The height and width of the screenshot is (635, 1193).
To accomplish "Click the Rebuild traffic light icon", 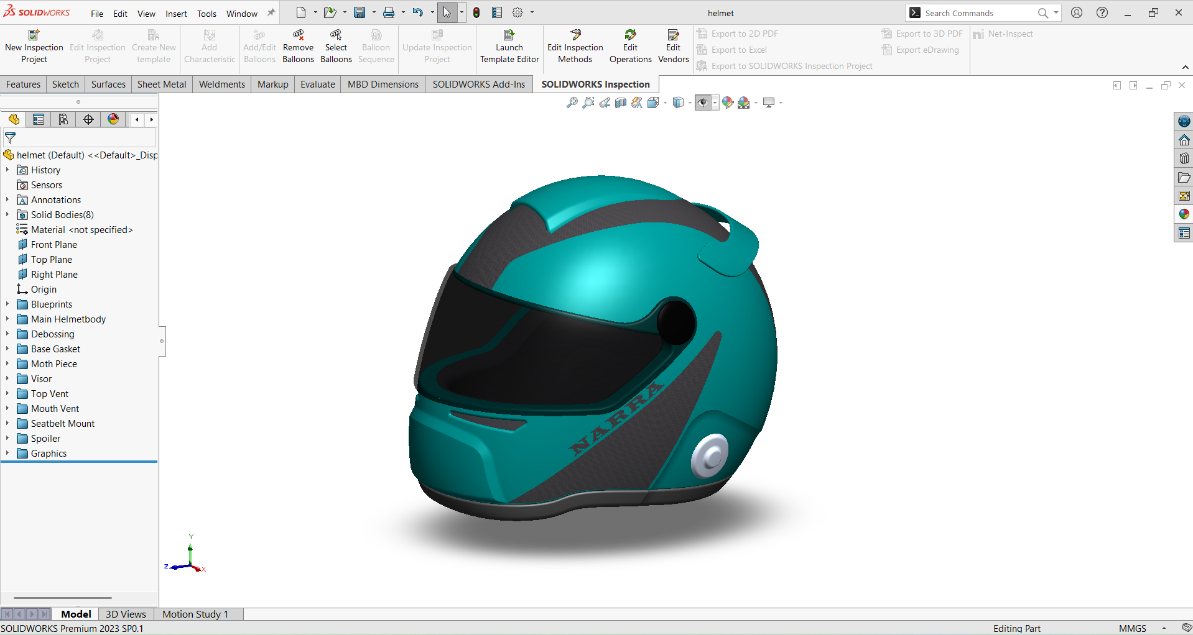I will (x=476, y=12).
